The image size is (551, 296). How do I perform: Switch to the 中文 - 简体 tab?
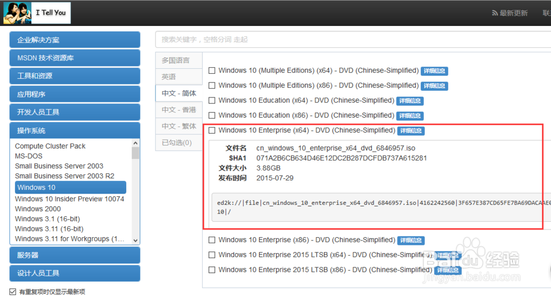pyautogui.click(x=179, y=94)
